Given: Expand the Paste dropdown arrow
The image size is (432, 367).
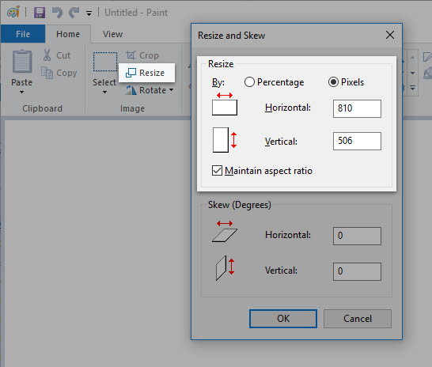Looking at the screenshot, I should tap(21, 92).
